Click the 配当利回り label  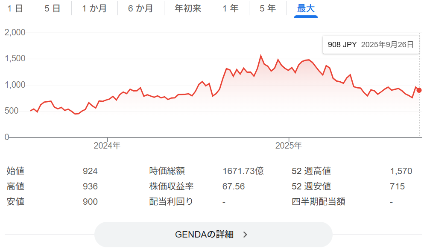click(171, 202)
